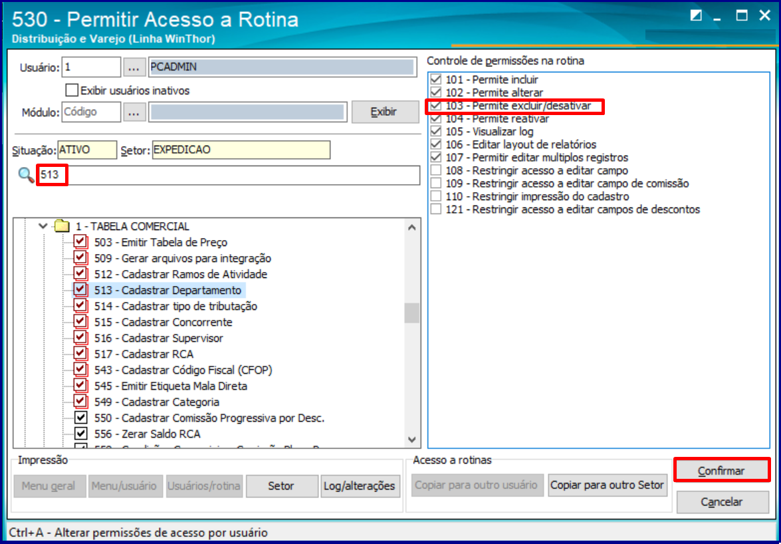
Task: Toggle 103 - Permite excluir/desativar checkbox
Action: point(436,106)
